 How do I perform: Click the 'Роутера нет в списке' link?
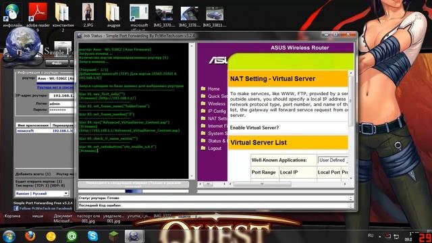pyautogui.click(x=55, y=87)
